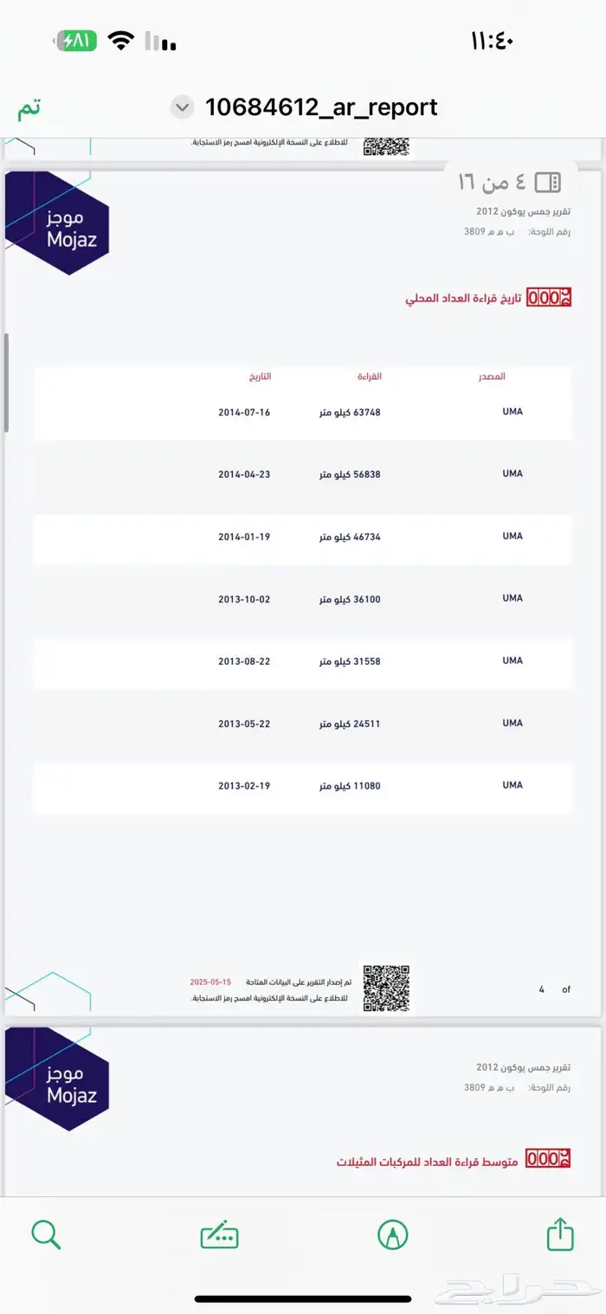Tap the search magnifier icon
The image size is (606, 1314).
coord(46,1234)
